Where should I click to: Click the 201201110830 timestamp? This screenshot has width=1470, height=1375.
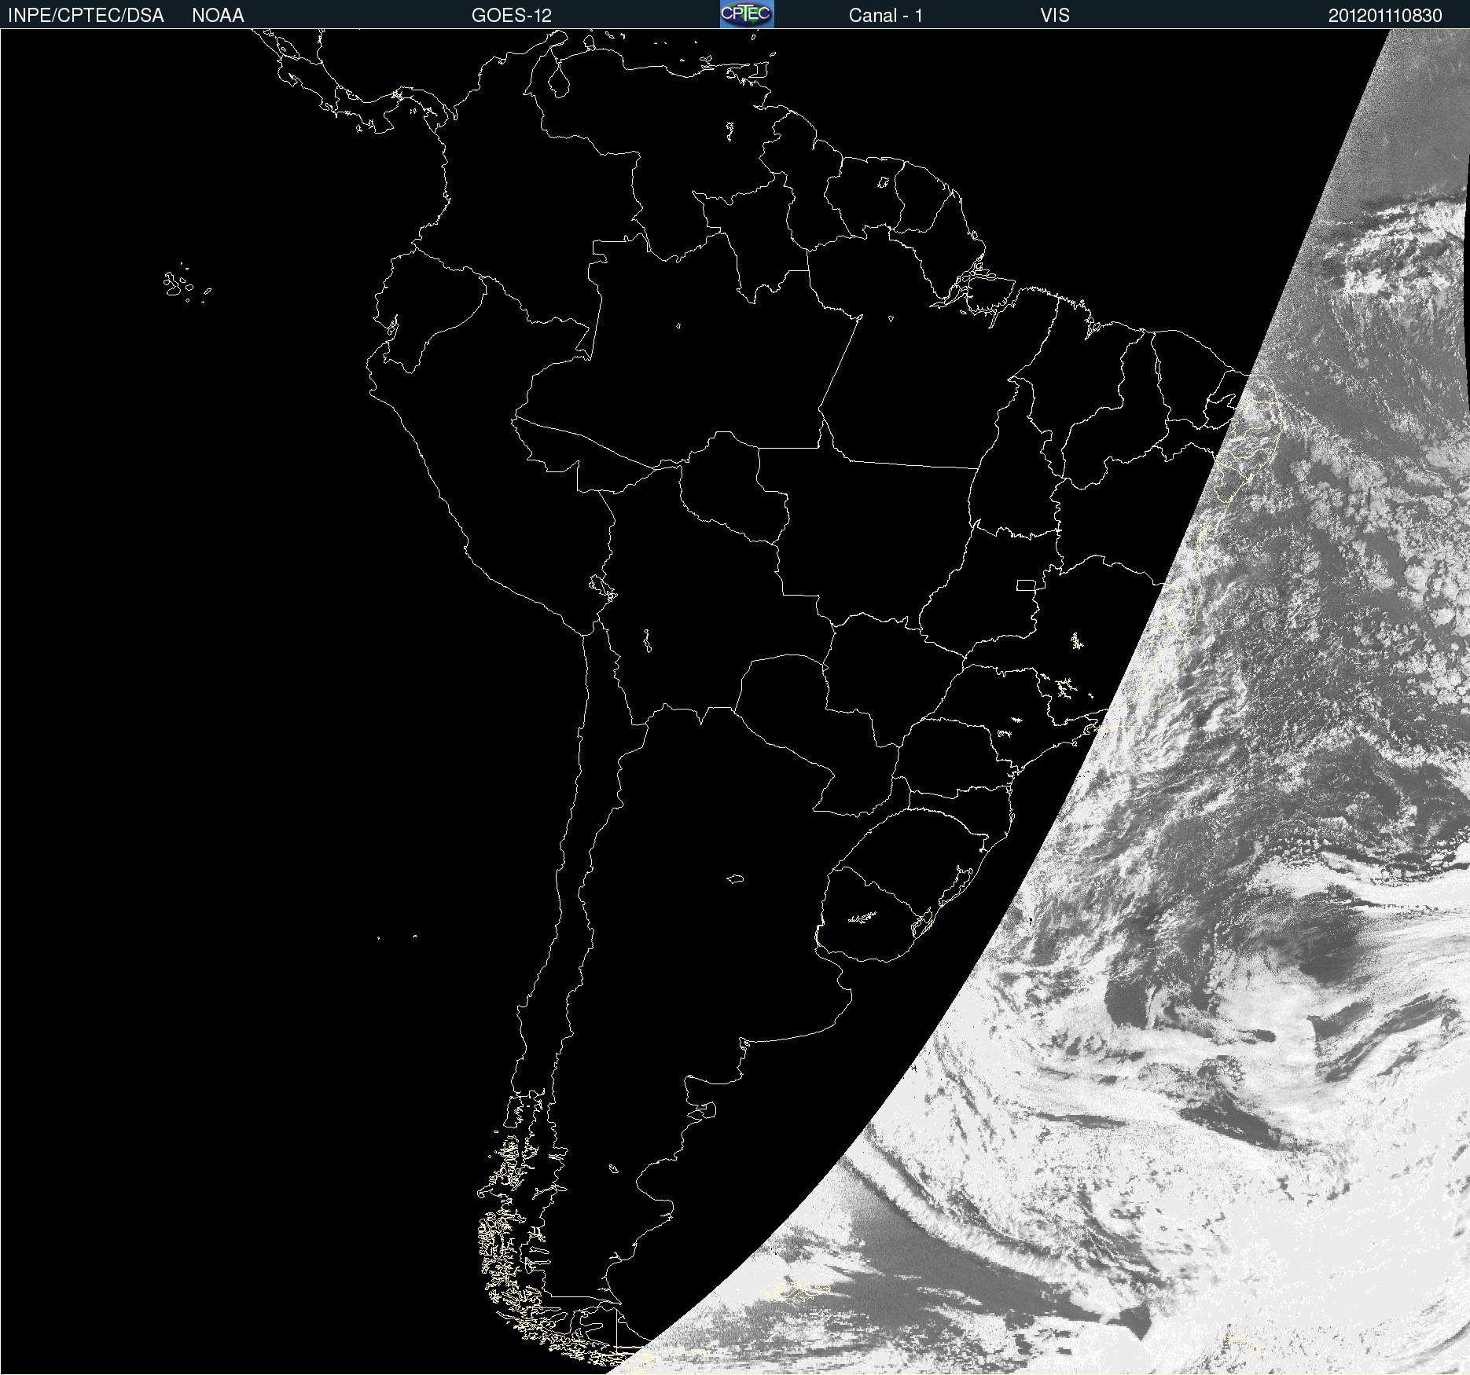point(1385,16)
